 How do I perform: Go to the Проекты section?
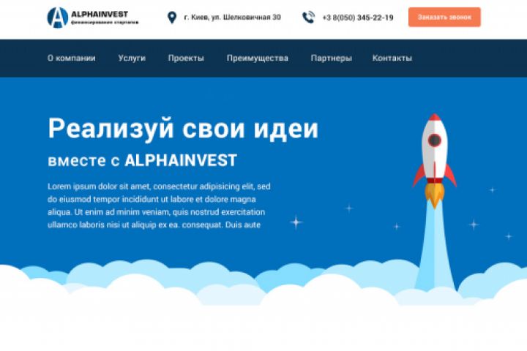186,58
